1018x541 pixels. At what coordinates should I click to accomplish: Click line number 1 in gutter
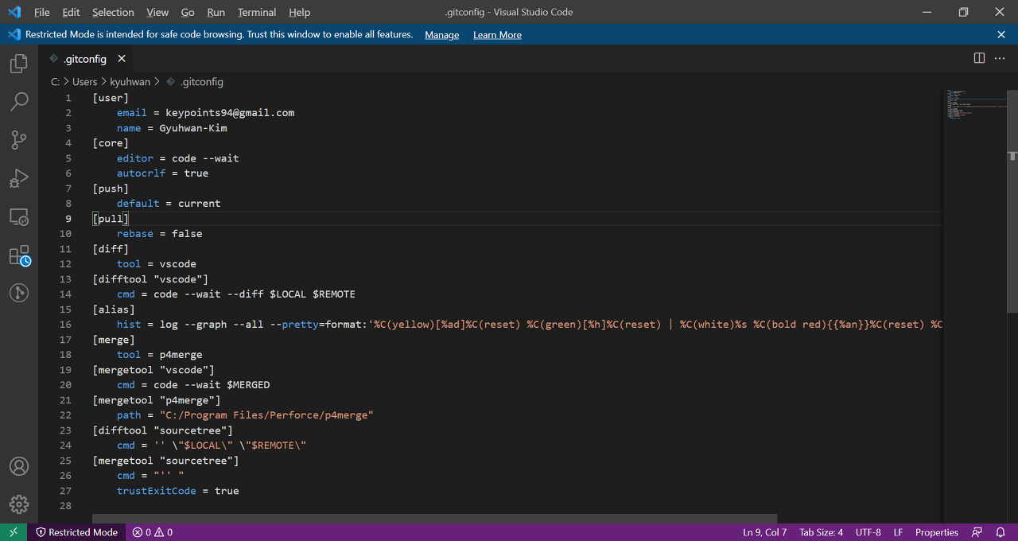[x=68, y=97]
